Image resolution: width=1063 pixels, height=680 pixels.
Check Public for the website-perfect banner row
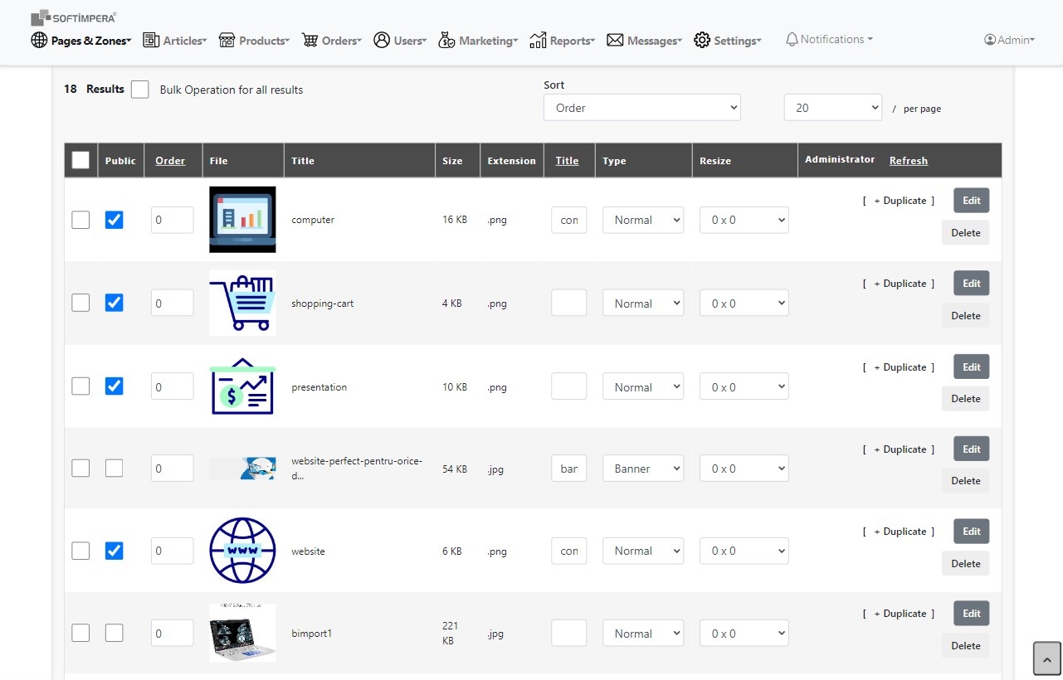115,469
